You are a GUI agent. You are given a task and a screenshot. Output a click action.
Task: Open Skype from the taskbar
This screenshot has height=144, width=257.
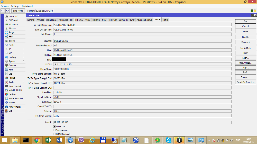pos(168,140)
